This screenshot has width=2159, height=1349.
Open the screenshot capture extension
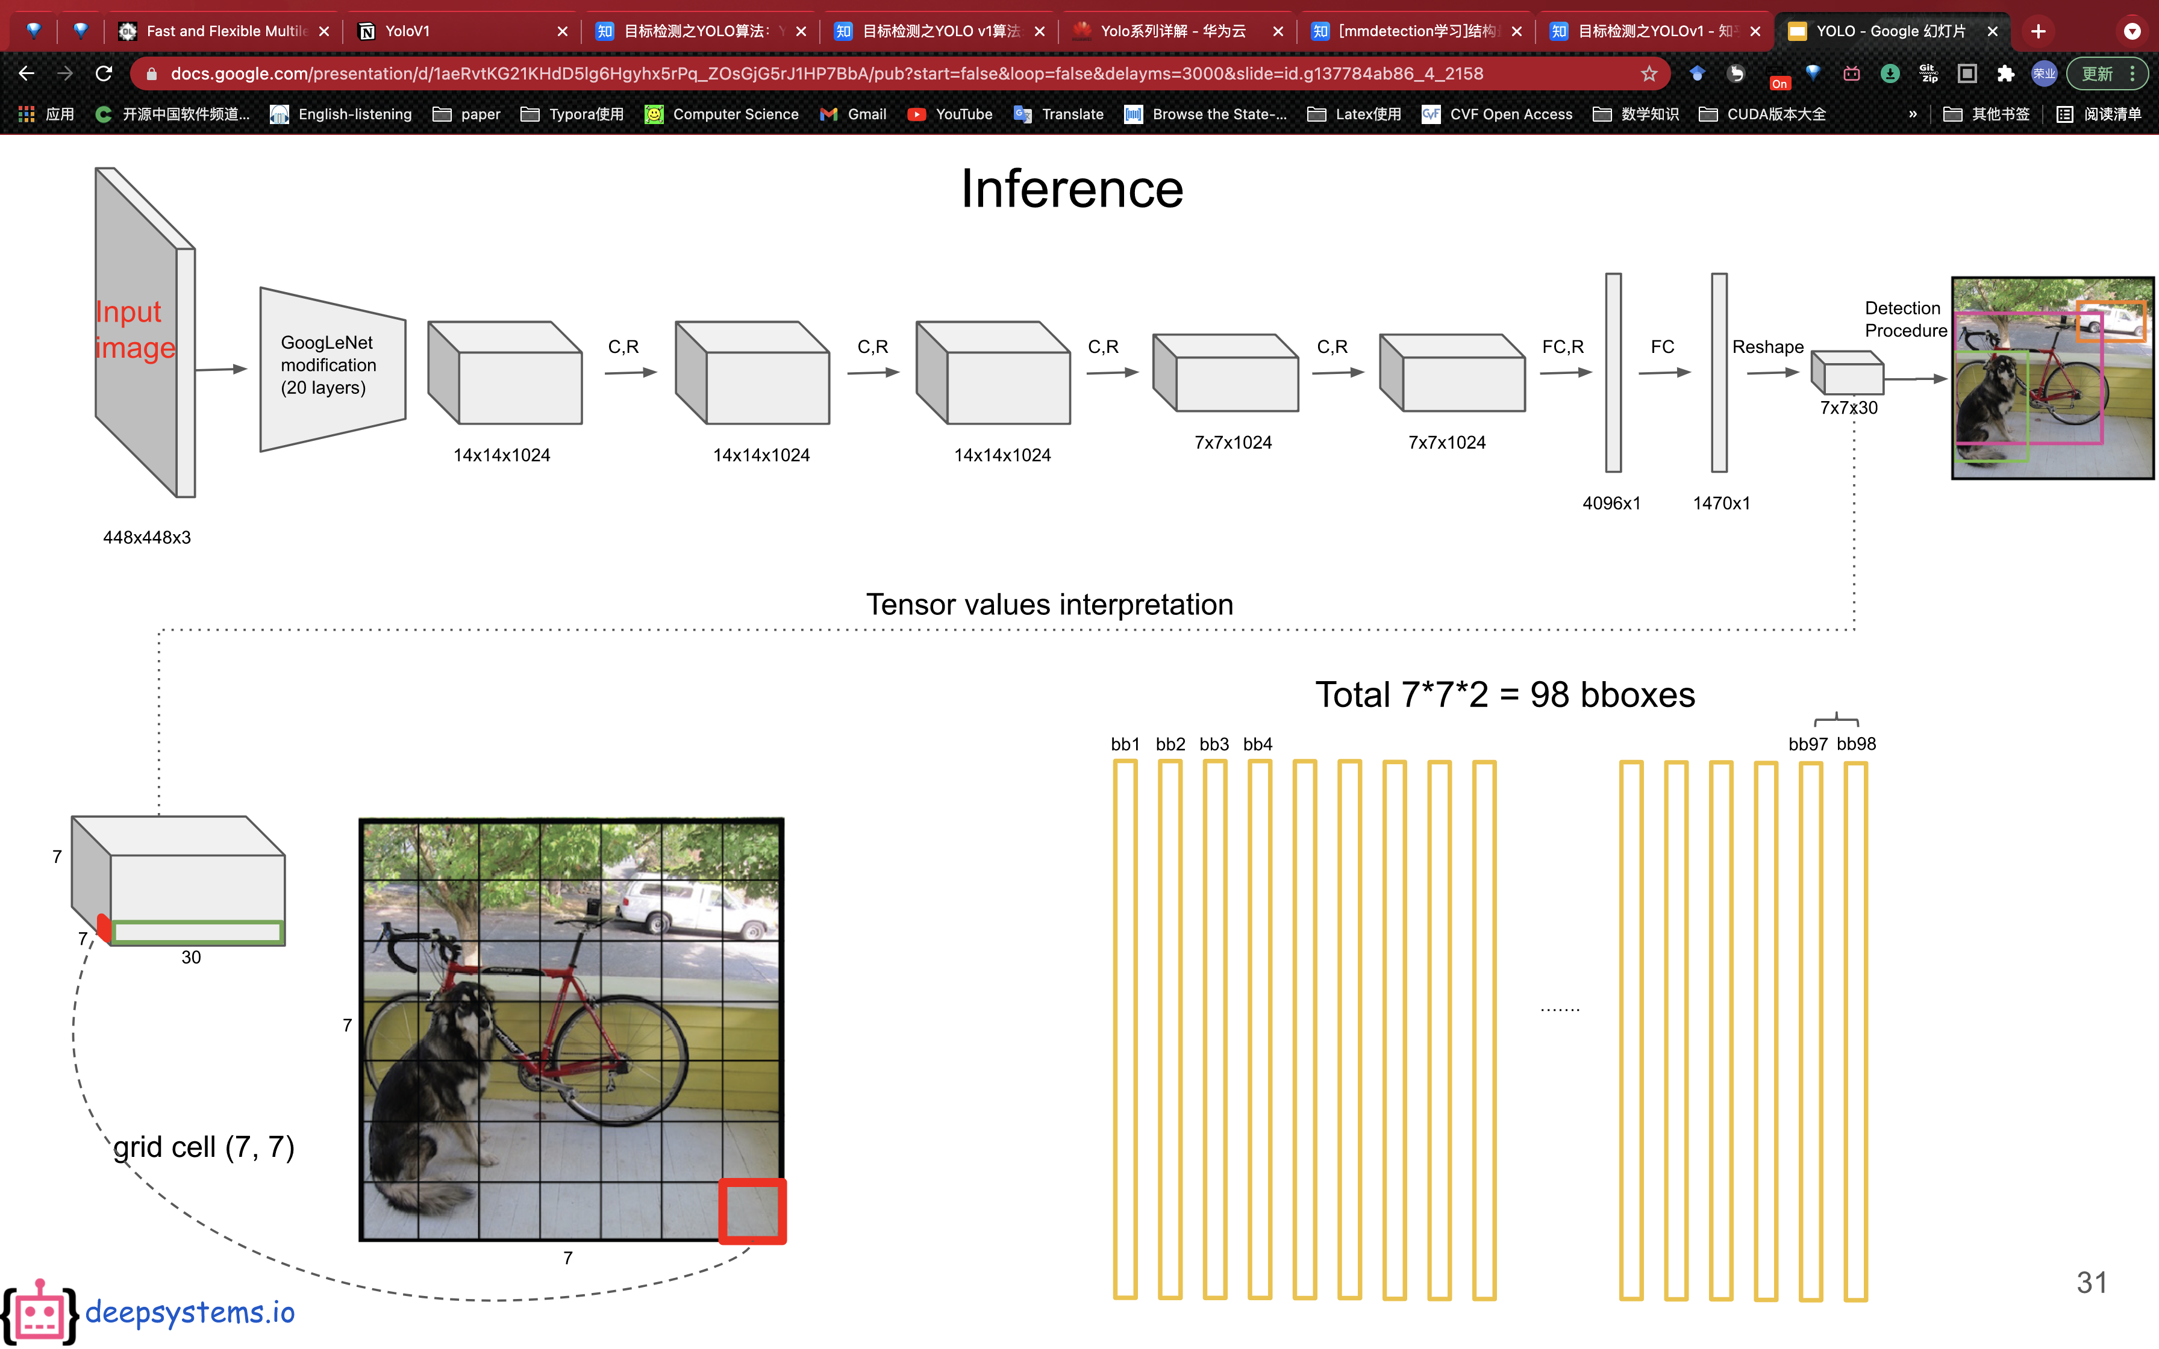(1967, 73)
